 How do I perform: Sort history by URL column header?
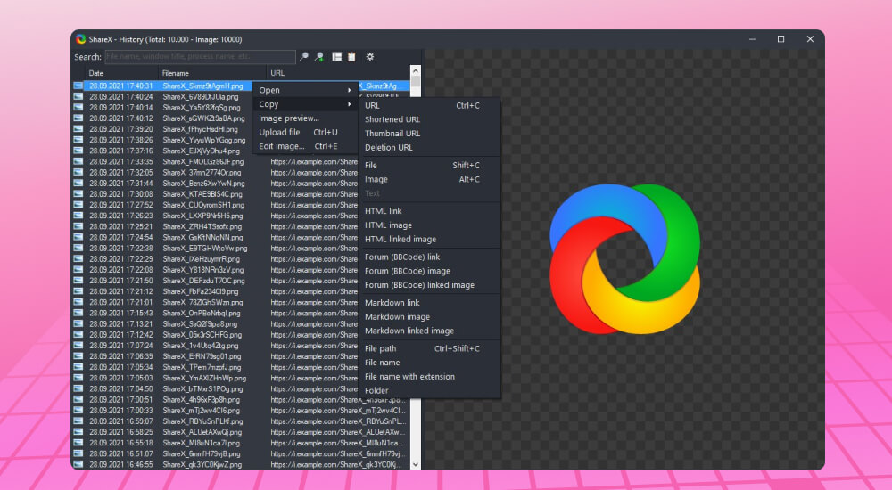[338, 73]
